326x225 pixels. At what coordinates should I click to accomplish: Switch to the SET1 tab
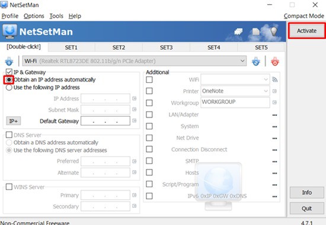click(x=71, y=47)
